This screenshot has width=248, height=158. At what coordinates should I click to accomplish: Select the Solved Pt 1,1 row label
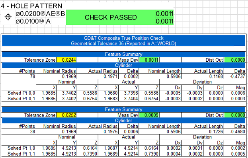click(x=21, y=154)
